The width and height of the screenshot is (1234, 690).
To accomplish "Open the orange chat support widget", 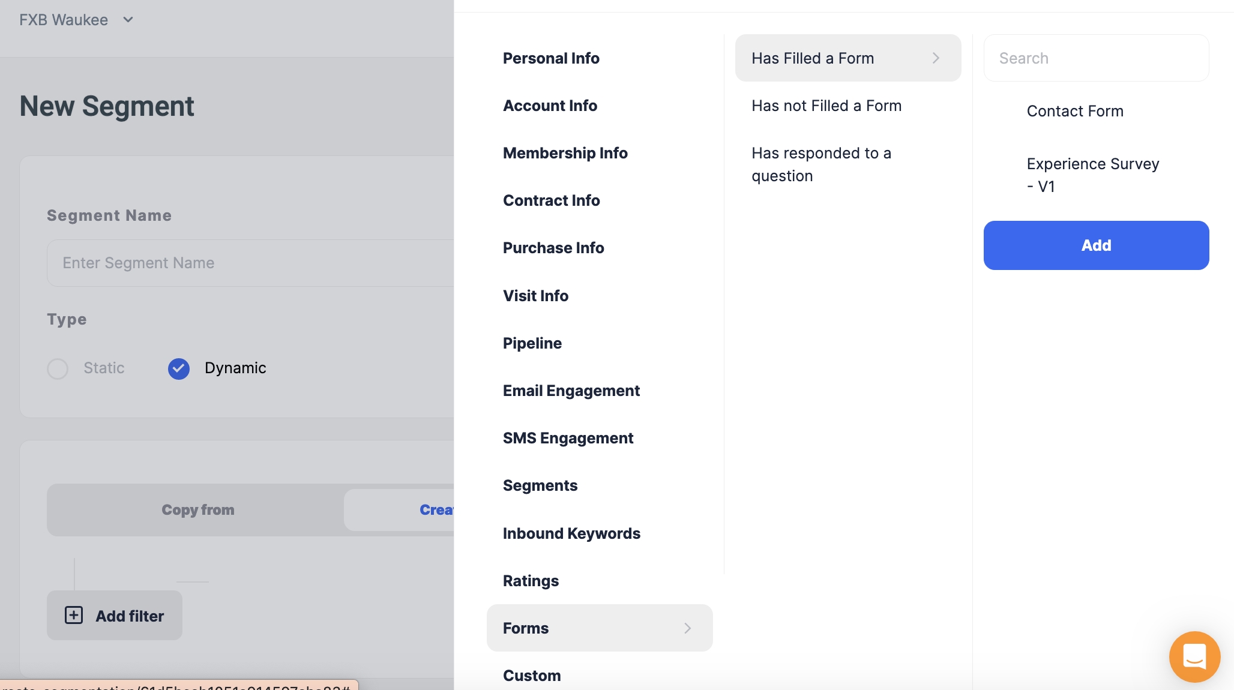I will [x=1194, y=656].
